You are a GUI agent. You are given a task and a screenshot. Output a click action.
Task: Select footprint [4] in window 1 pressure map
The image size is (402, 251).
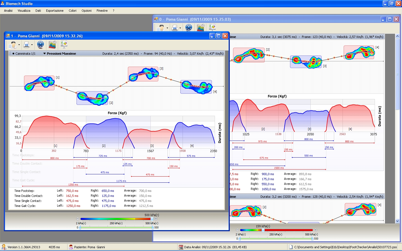coord(197,87)
